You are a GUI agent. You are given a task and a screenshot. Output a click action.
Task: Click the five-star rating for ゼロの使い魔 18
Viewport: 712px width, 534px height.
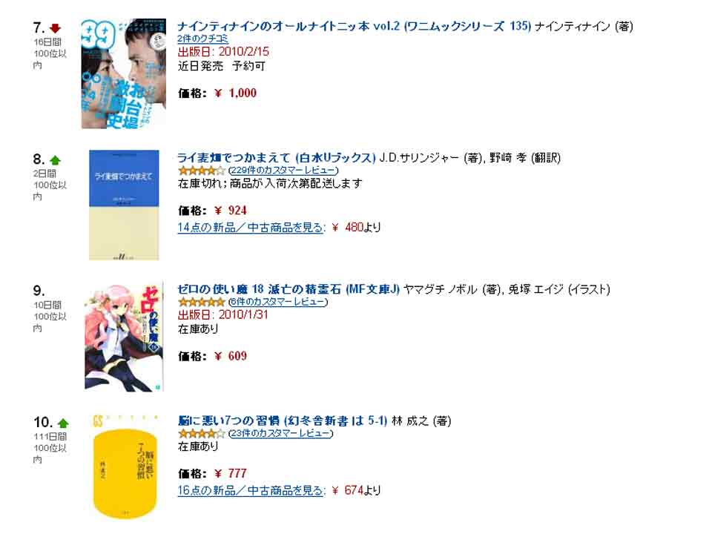tap(202, 302)
